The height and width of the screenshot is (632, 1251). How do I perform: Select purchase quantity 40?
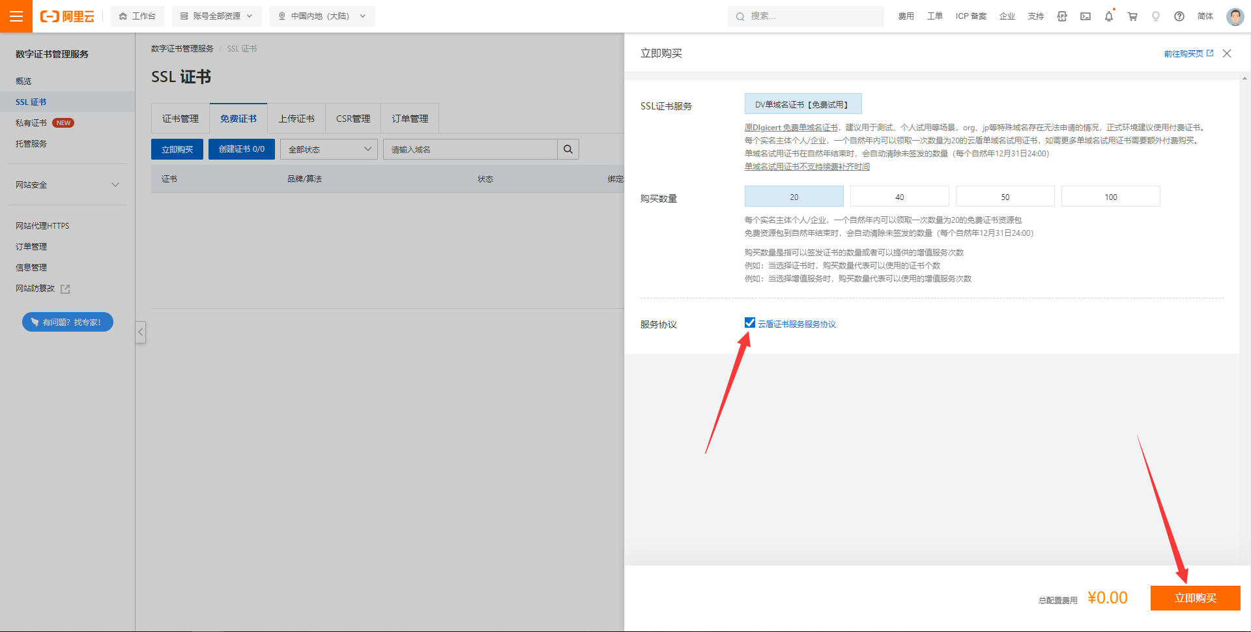point(900,197)
